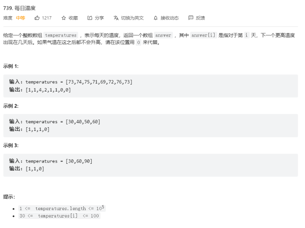Screen dimensions: 305x228
Task: Click example 1 output [1,1,4,2,1,1,0,0]
Action: tap(48, 90)
